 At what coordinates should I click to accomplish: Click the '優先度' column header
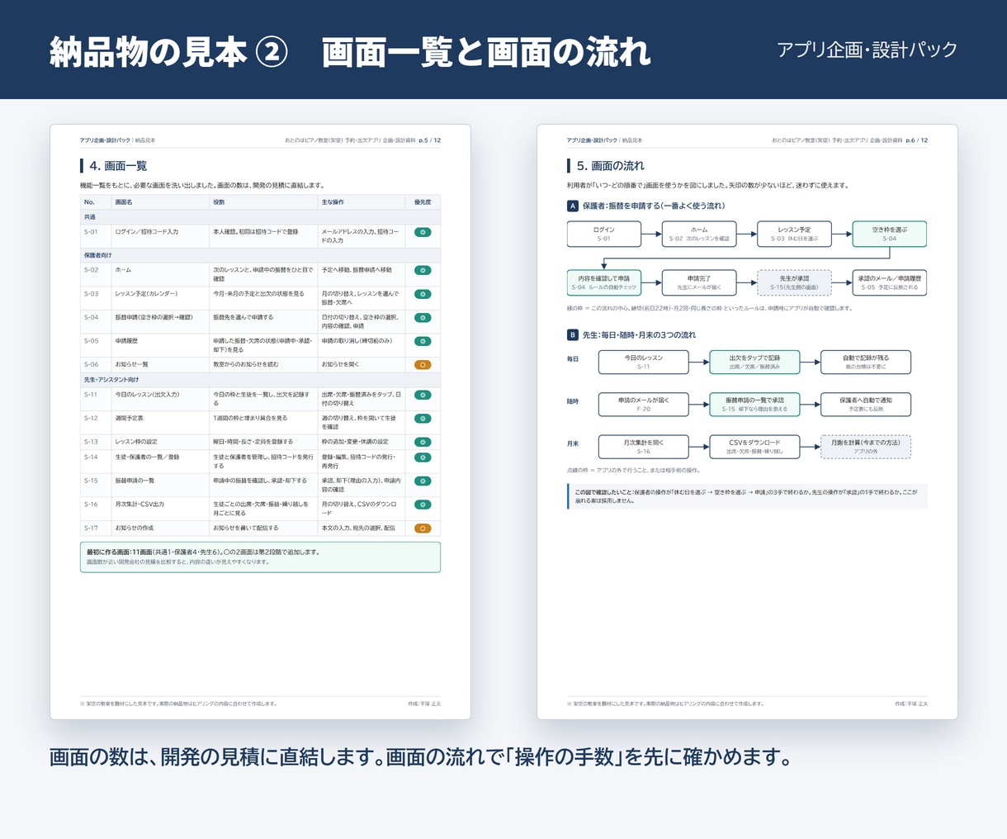tap(423, 202)
